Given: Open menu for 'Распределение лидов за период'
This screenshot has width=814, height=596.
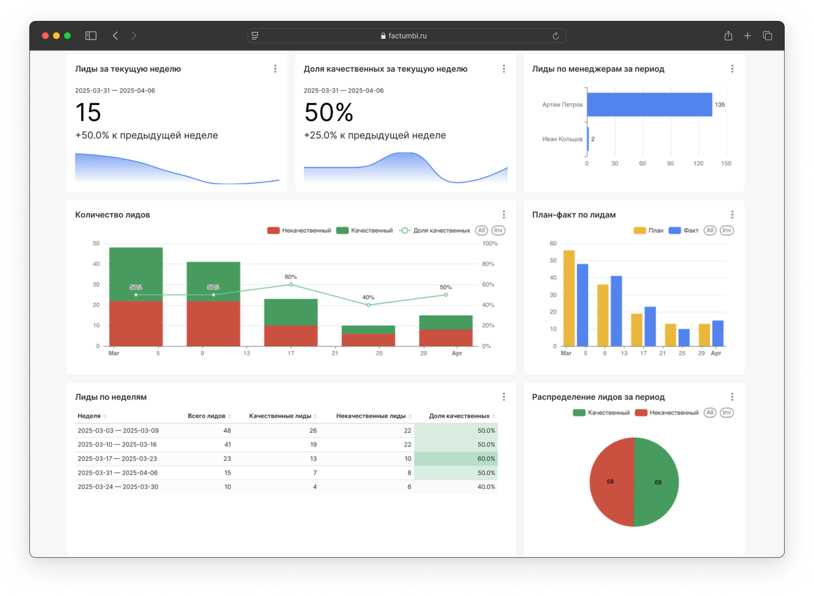Looking at the screenshot, I should click(x=732, y=397).
